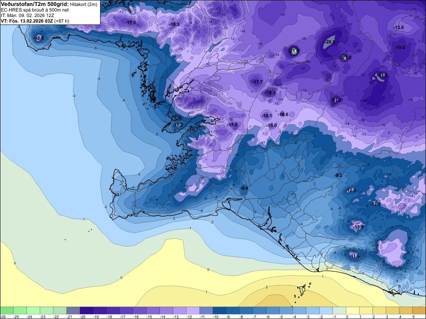
Task: Select the pale green legend swatch labeled -1
Action: click(340, 310)
